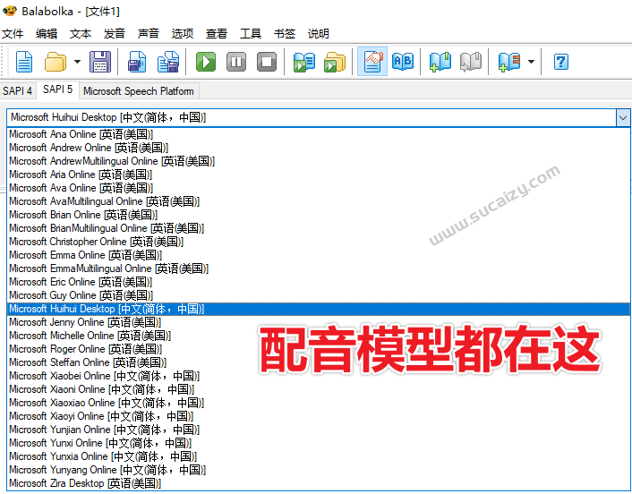Open the 选项 menu
This screenshot has height=494, width=632.
183,33
